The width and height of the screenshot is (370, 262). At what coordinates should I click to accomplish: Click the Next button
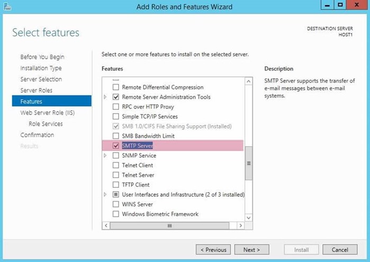coord(251,249)
